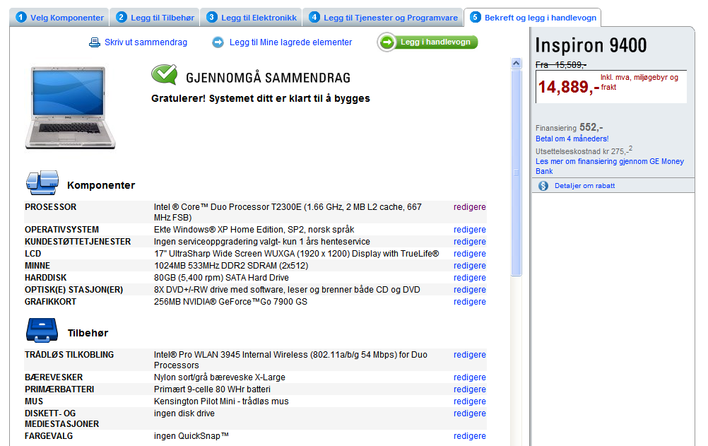Click redigere for HARDDISK row

[470, 278]
